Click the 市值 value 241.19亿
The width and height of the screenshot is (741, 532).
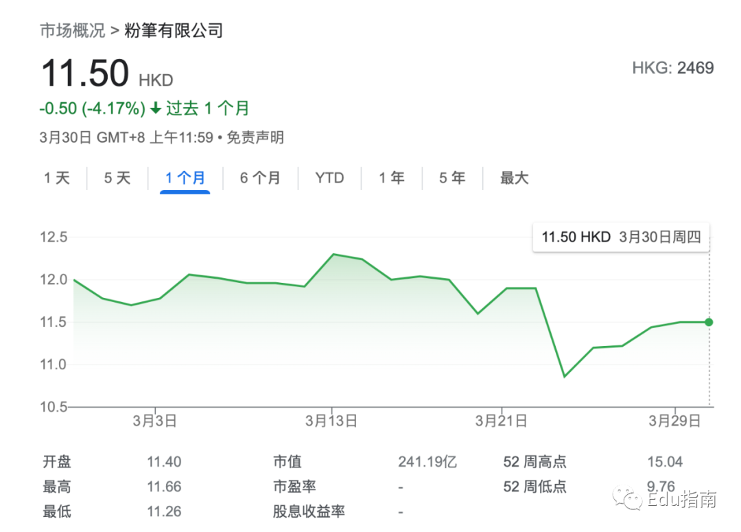(427, 461)
